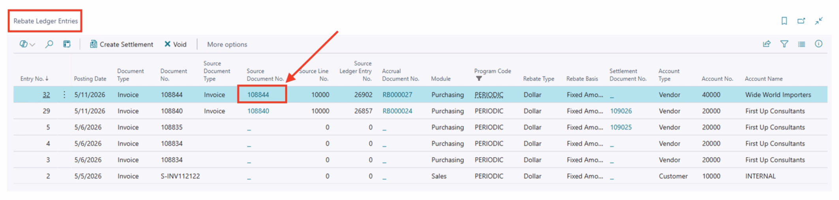Click posting date 5/5/2026 cell
The image size is (839, 200).
88,176
